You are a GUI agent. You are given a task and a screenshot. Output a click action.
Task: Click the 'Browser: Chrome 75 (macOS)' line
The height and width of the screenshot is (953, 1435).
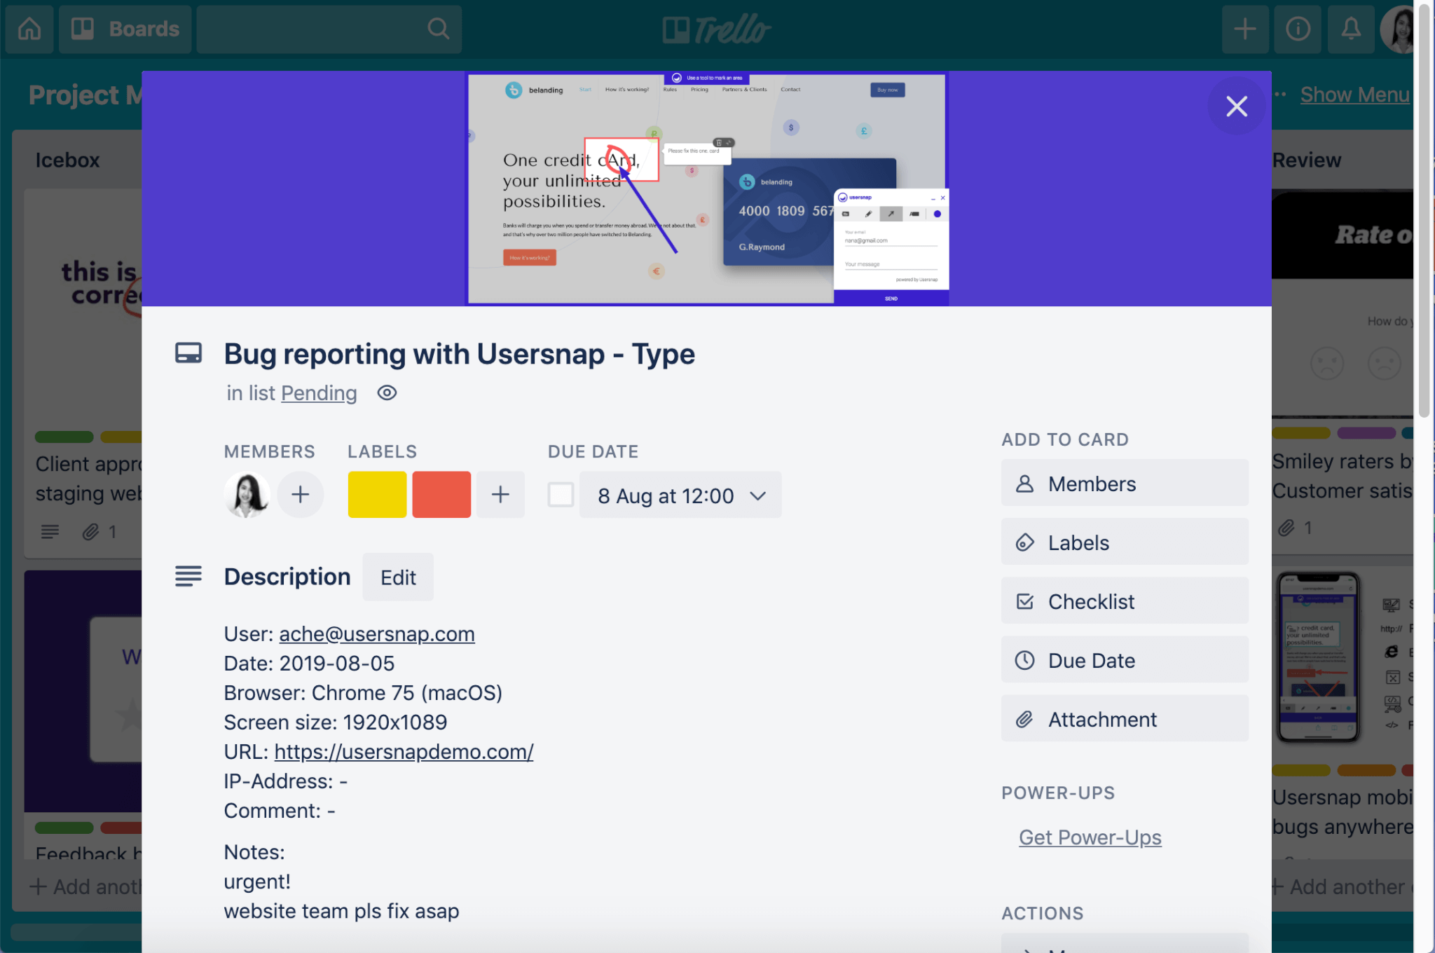click(x=363, y=693)
